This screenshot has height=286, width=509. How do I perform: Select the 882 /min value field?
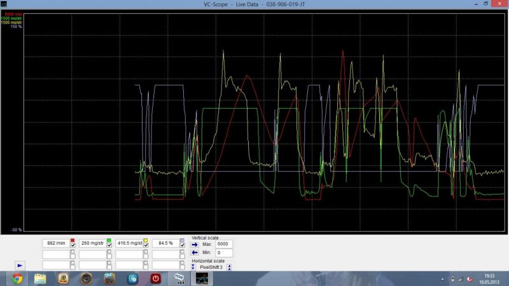click(55, 243)
